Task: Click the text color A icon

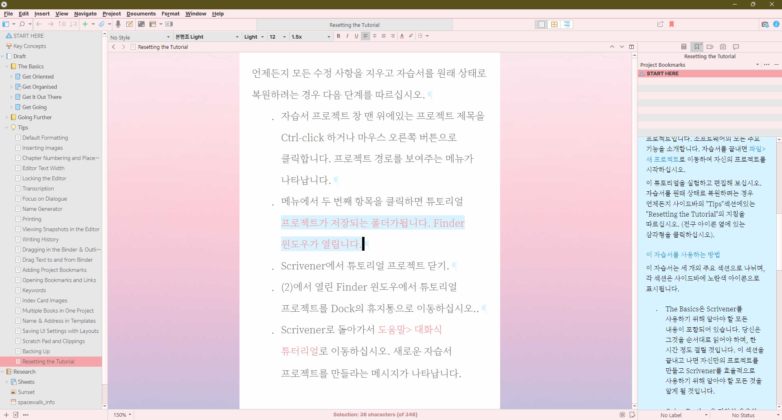Action: tap(402, 36)
